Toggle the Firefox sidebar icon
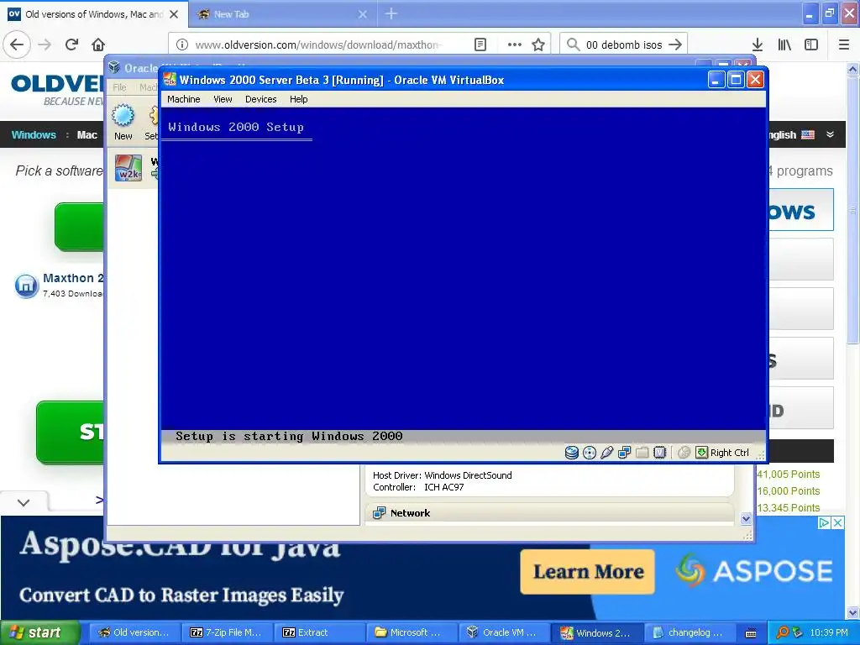 (x=811, y=45)
